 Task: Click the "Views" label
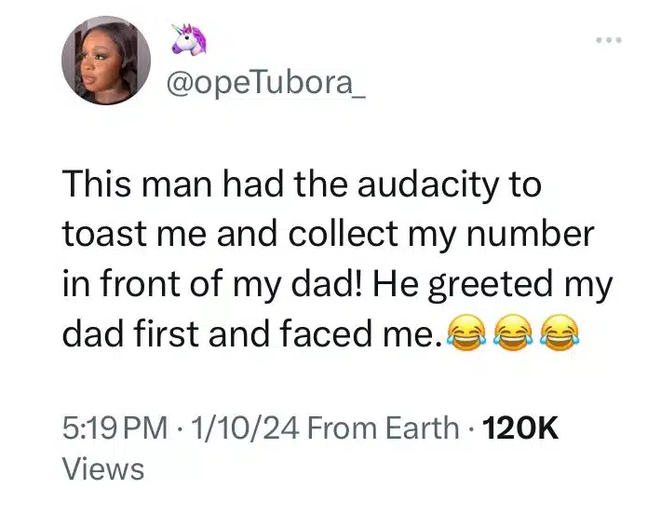click(102, 468)
